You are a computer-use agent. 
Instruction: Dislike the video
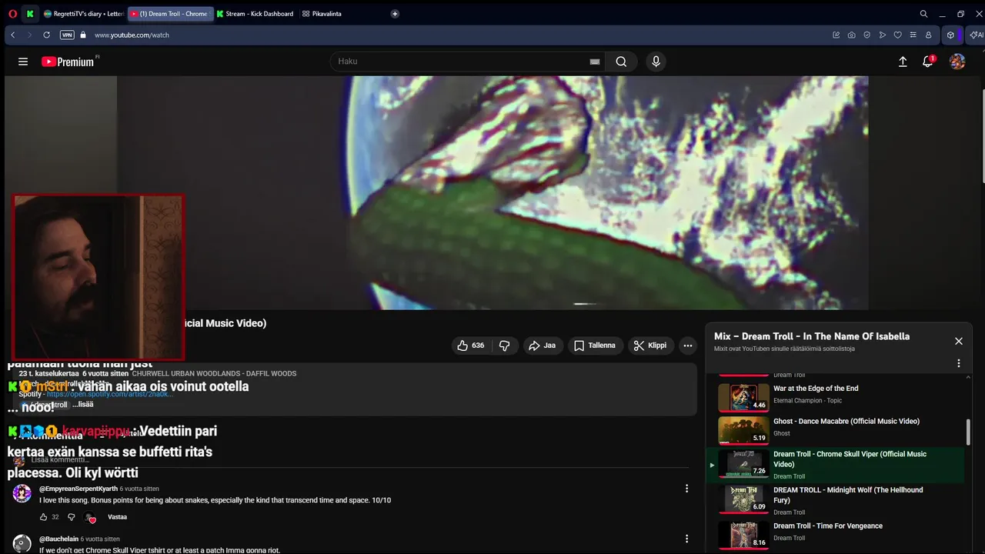(x=505, y=345)
